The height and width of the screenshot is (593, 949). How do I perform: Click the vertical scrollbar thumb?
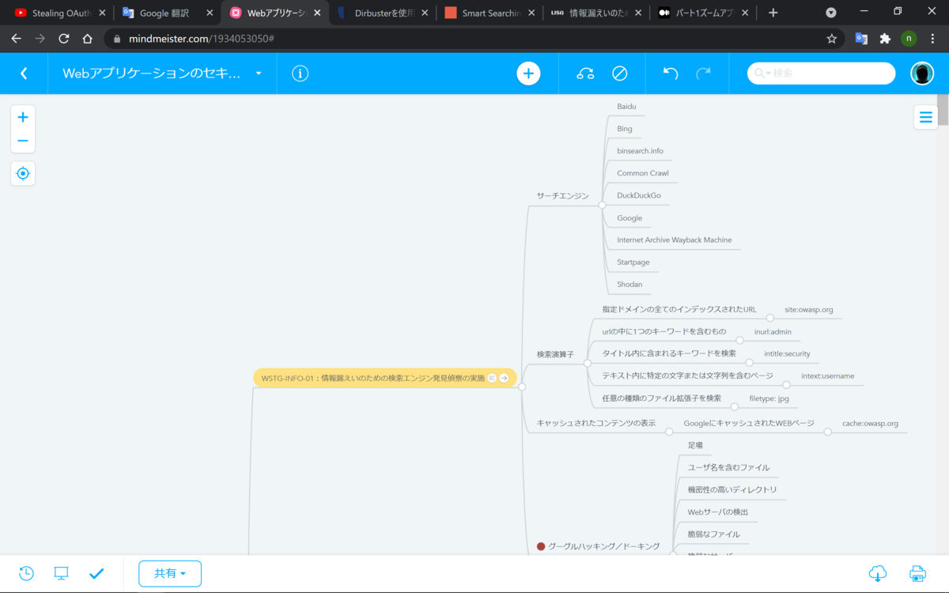(x=943, y=111)
